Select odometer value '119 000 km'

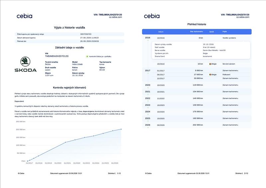tap(198, 85)
